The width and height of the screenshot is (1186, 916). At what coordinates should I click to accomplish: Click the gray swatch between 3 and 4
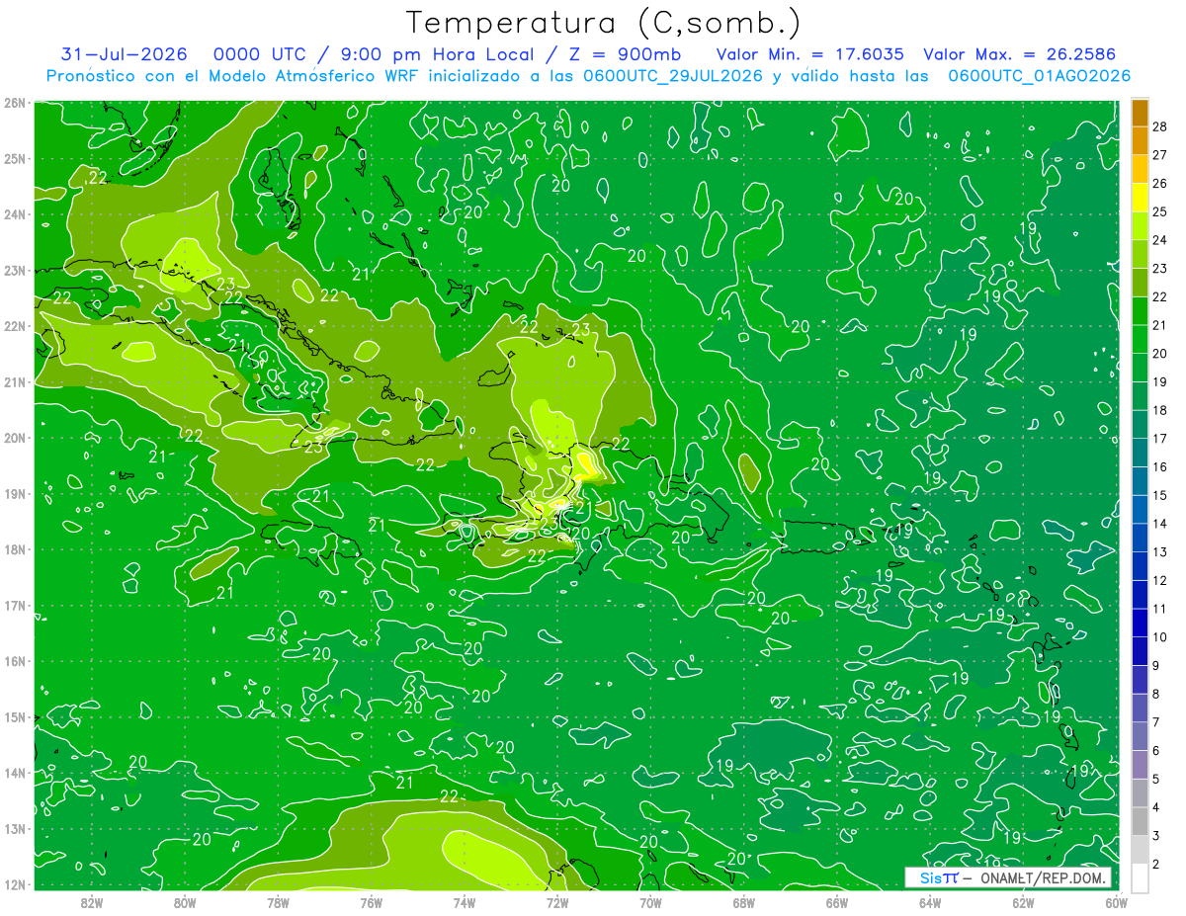tap(1140, 821)
